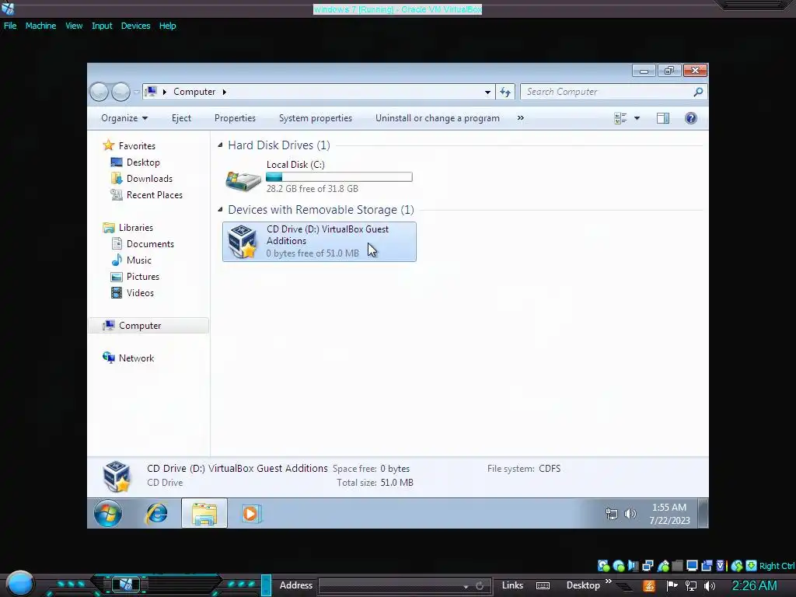The height and width of the screenshot is (597, 796).
Task: Select the CD Drive (D:) VirtualBox icon
Action: (x=243, y=242)
